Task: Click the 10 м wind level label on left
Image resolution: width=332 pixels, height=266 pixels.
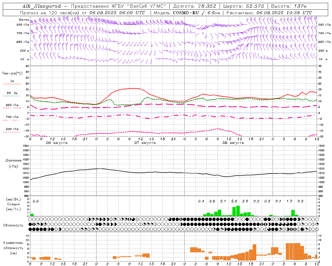Action: [25, 59]
